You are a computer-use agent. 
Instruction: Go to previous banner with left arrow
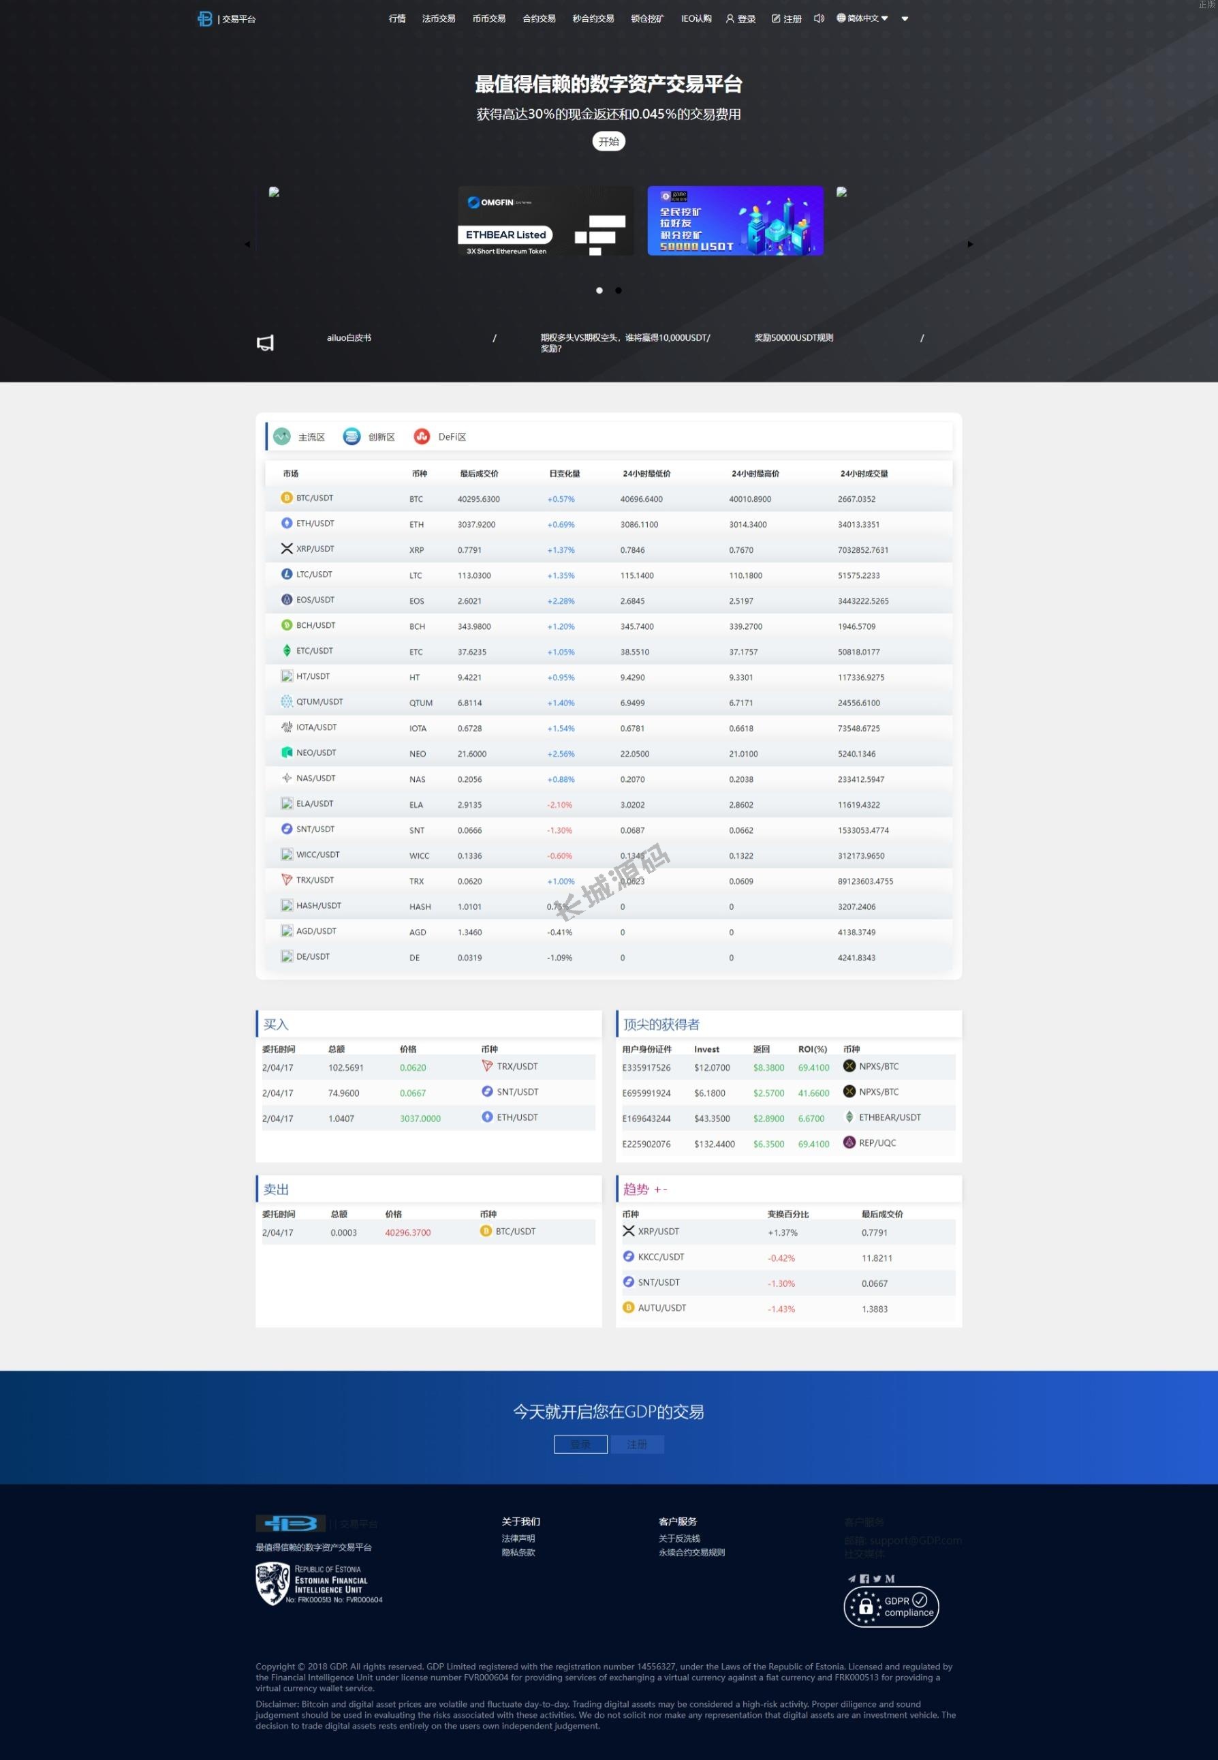coord(247,244)
